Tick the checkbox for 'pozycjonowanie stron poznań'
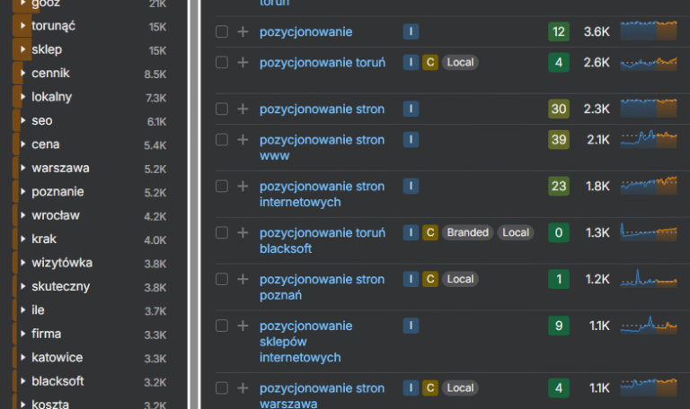 (222, 280)
